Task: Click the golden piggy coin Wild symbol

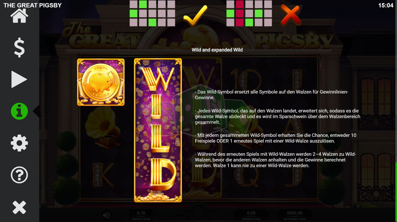Action: click(101, 82)
